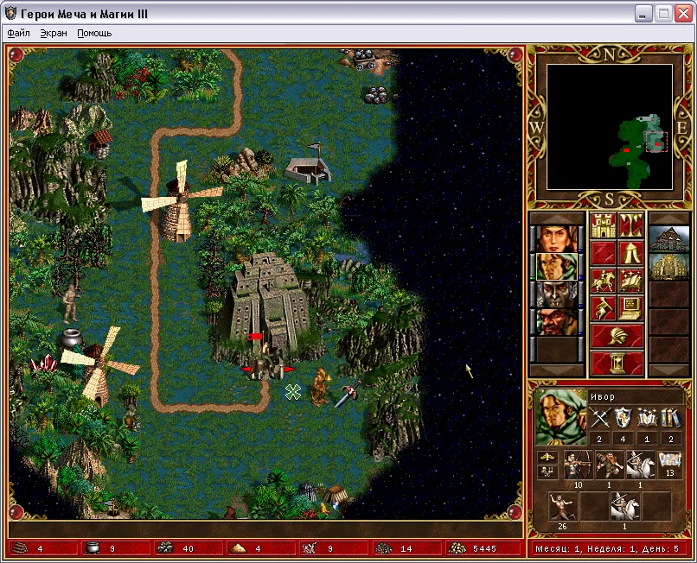Select the fourth bearded hero portrait
The image size is (697, 563).
click(557, 322)
